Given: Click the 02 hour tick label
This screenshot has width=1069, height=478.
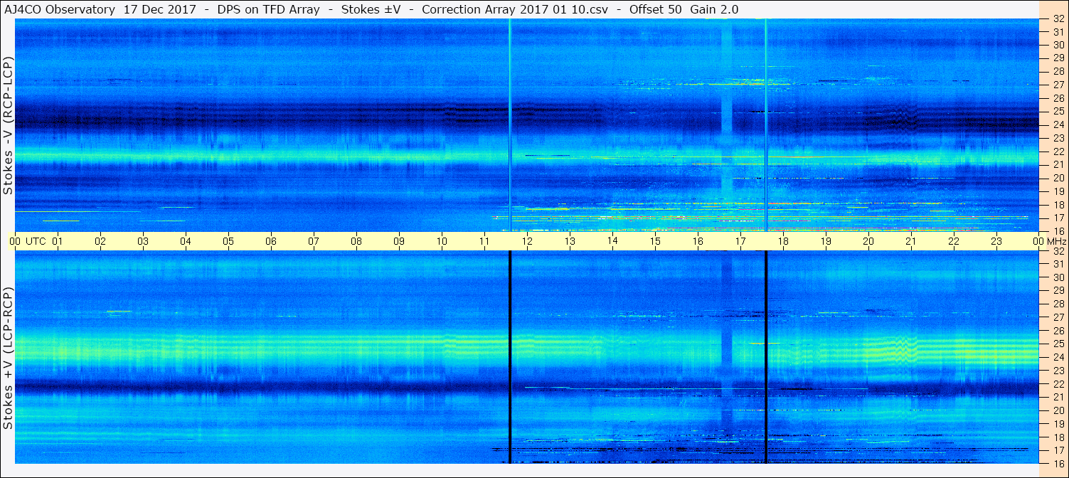Looking at the screenshot, I should (100, 242).
